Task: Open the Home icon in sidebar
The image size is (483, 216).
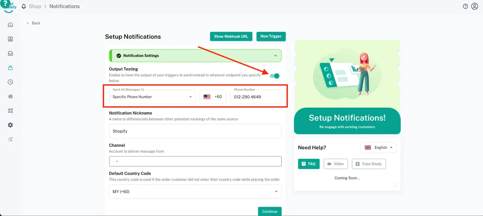Action: tap(10, 25)
